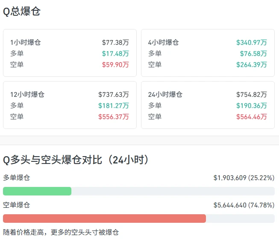Click 空单 label in 12小时爆仓 card
The image size is (279, 239).
pyautogui.click(x=17, y=117)
